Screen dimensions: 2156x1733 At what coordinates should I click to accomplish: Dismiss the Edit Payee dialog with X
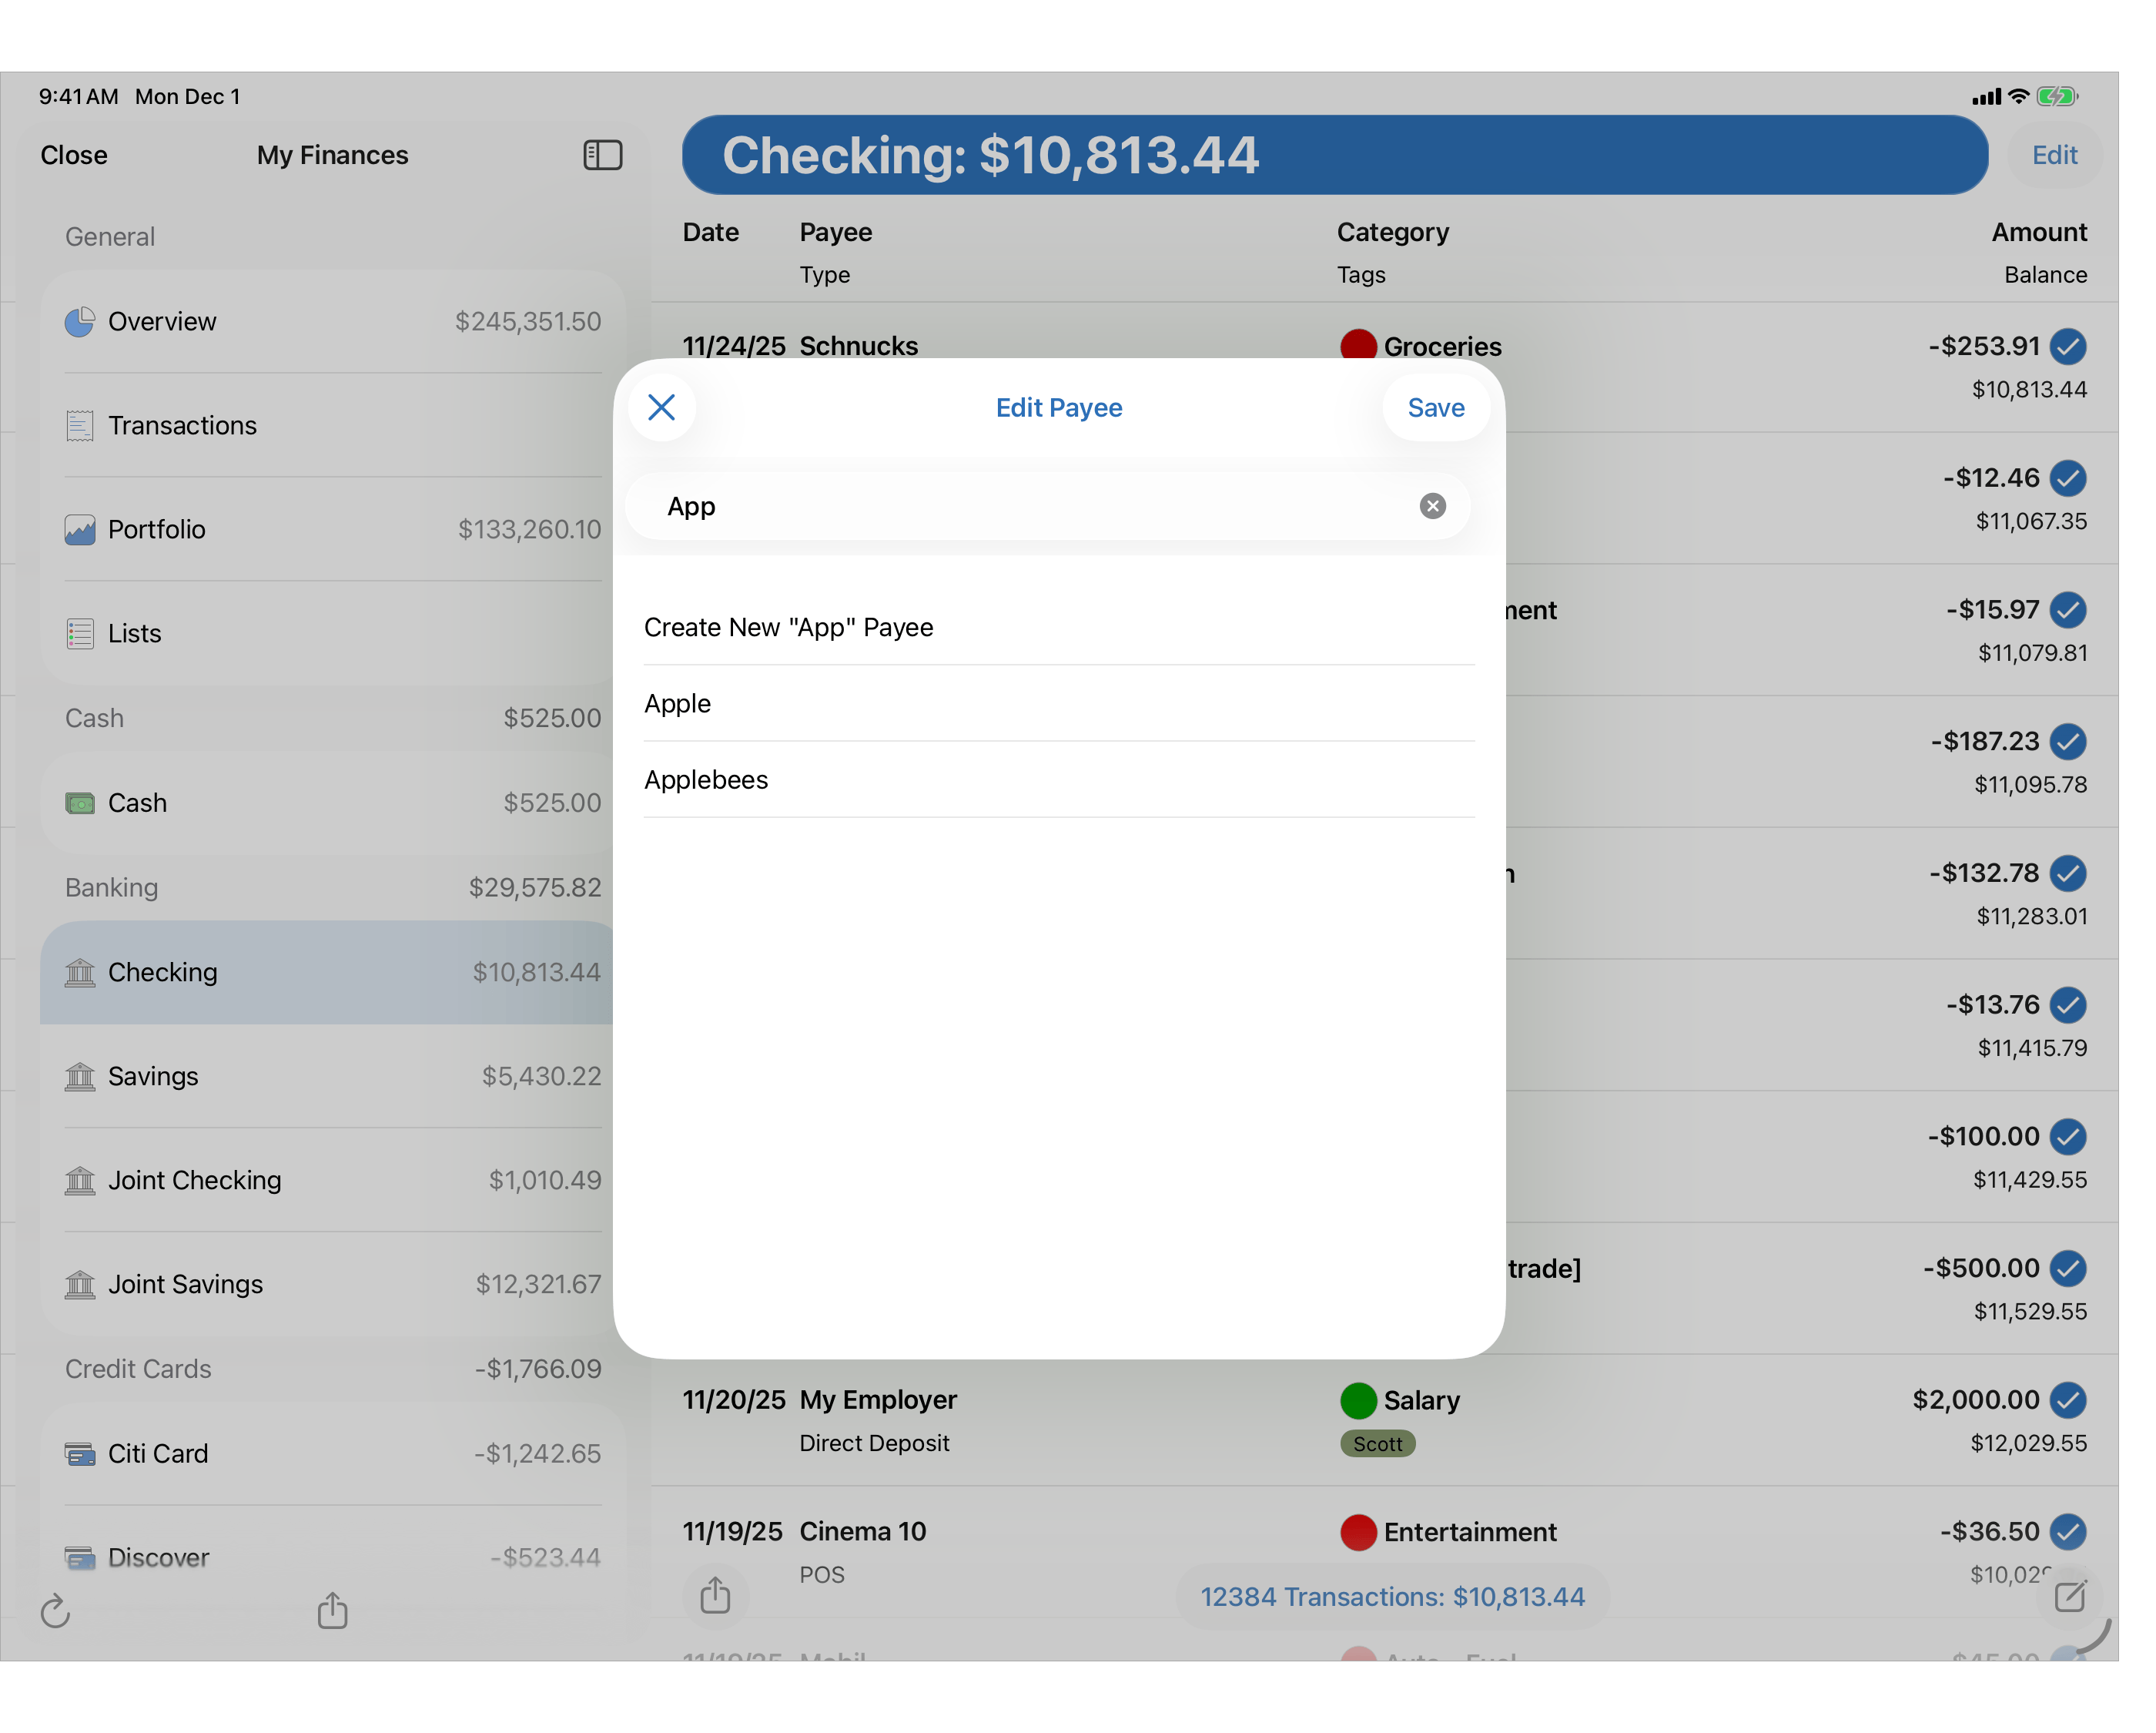tap(661, 407)
